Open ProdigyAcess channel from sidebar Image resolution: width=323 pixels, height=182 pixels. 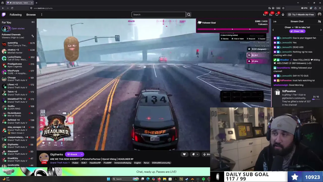coord(18,65)
